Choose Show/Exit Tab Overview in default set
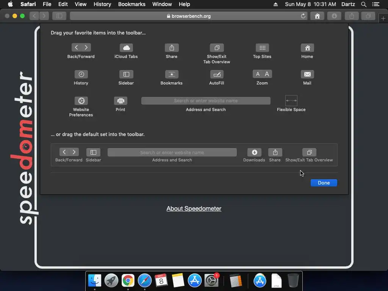This screenshot has width=388, height=291. [x=309, y=152]
